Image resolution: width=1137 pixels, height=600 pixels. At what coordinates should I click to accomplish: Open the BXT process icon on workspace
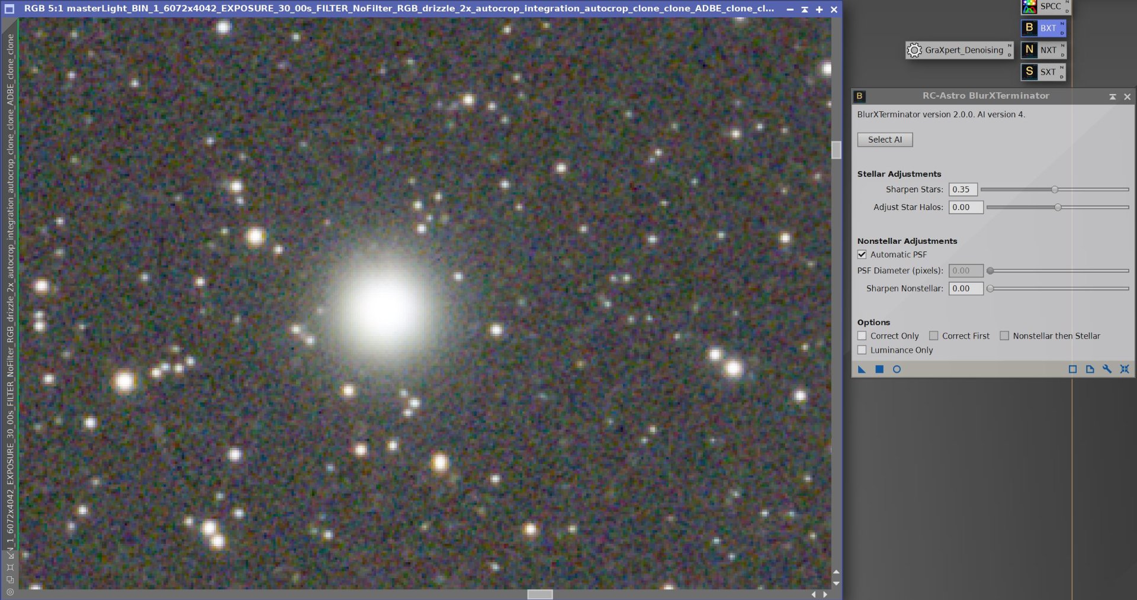(1042, 28)
